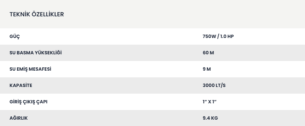Click blank middle of GİRİŞ ÇIKIŞ ÇAPI row
The height and width of the screenshot is (126, 305).
[124, 102]
